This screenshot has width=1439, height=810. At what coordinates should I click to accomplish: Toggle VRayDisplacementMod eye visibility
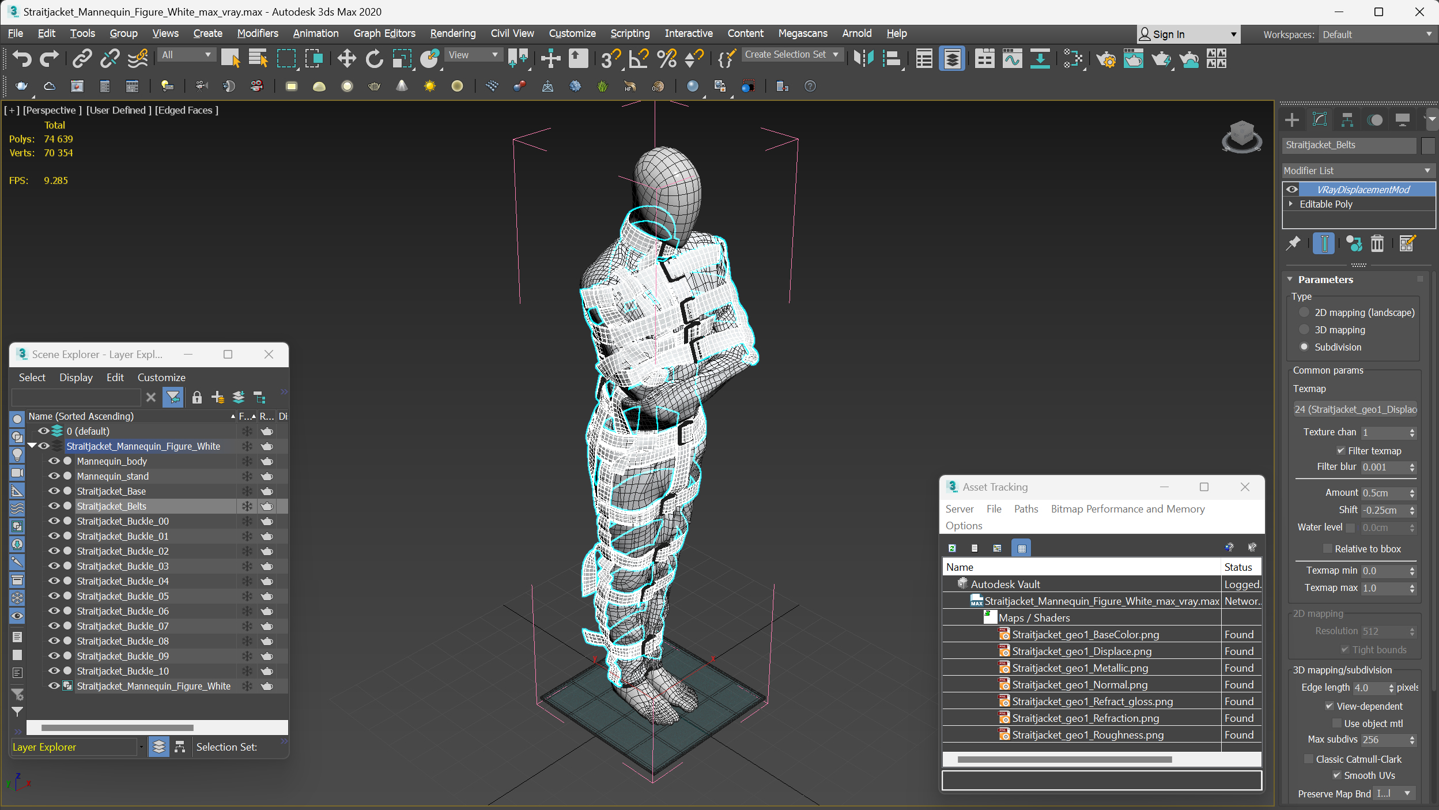[x=1292, y=189]
